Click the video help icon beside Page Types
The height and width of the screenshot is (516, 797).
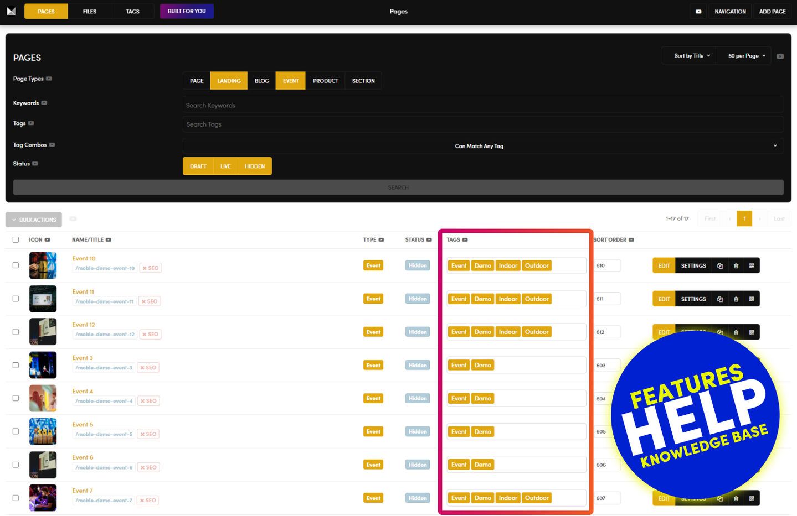[49, 79]
